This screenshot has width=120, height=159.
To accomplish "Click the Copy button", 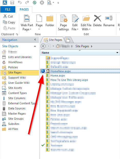I will 9,22.
